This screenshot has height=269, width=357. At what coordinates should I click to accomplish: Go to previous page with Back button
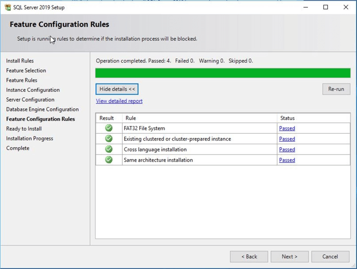point(249,257)
